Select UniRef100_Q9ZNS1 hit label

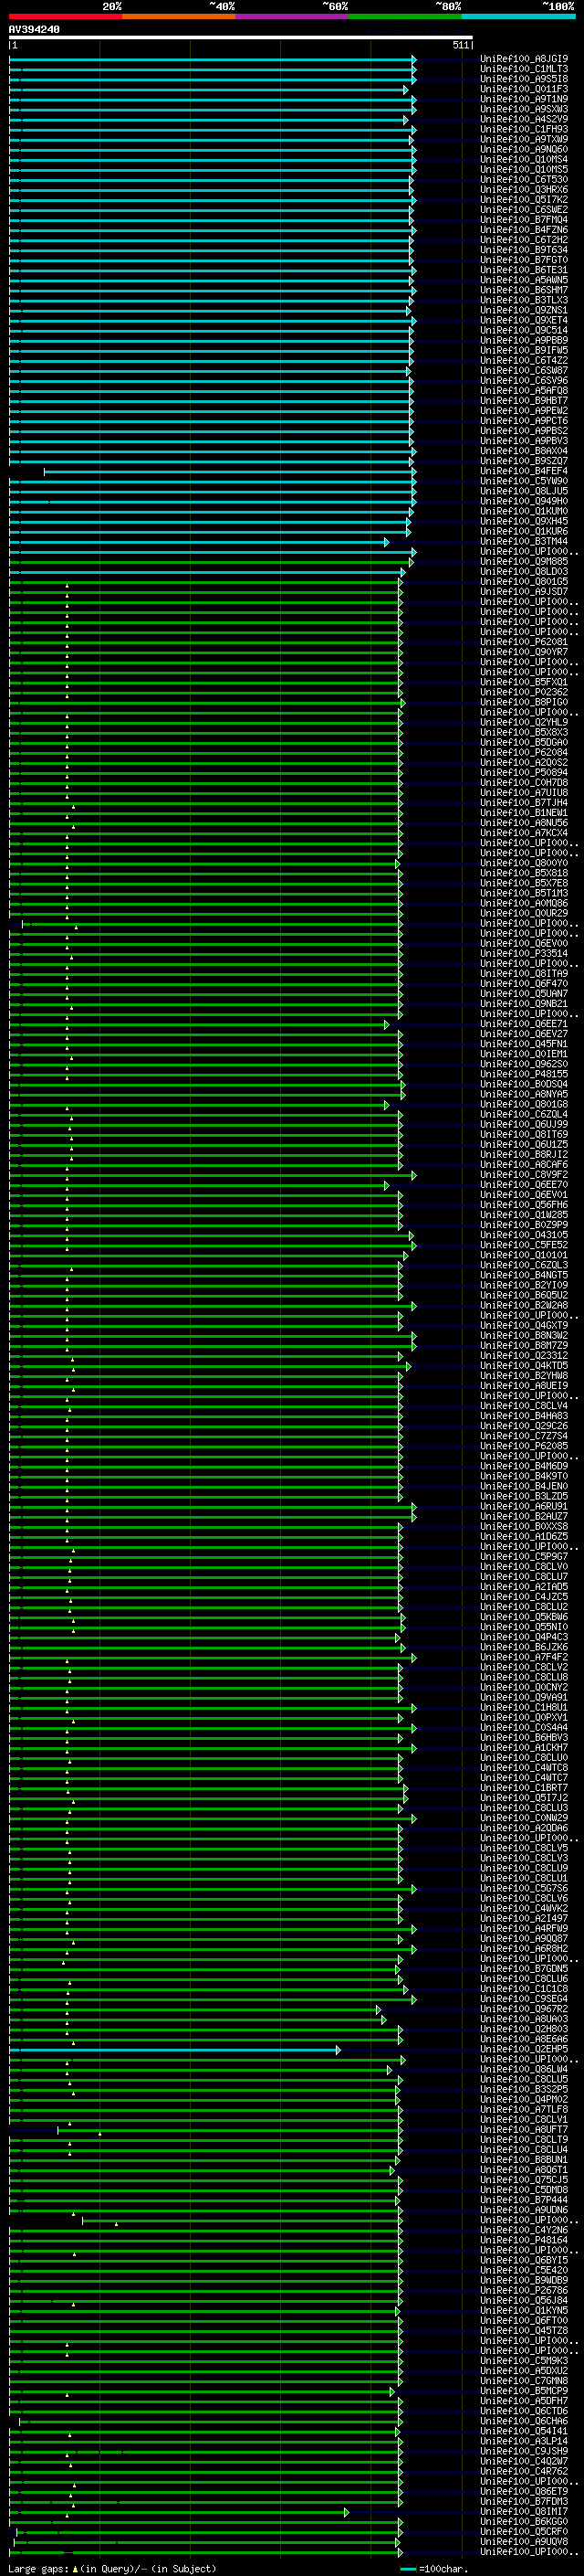pyautogui.click(x=524, y=310)
